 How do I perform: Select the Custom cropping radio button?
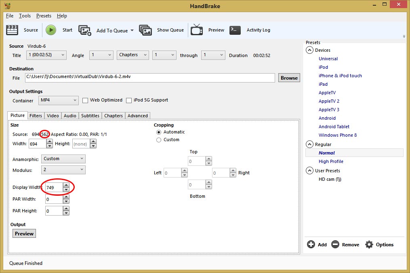tap(159, 140)
